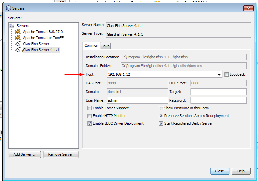Click the GlassFish Server 4.1.1 fish icon
The image size is (258, 181).
tap(18, 50)
